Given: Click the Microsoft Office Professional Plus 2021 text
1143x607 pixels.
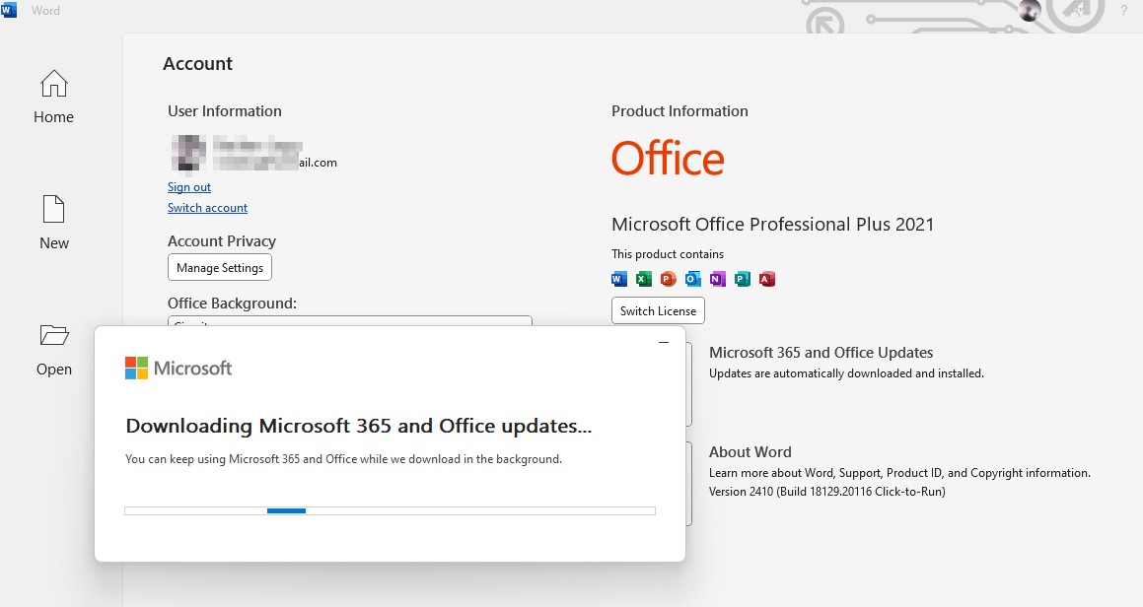Looking at the screenshot, I should pyautogui.click(x=773, y=225).
